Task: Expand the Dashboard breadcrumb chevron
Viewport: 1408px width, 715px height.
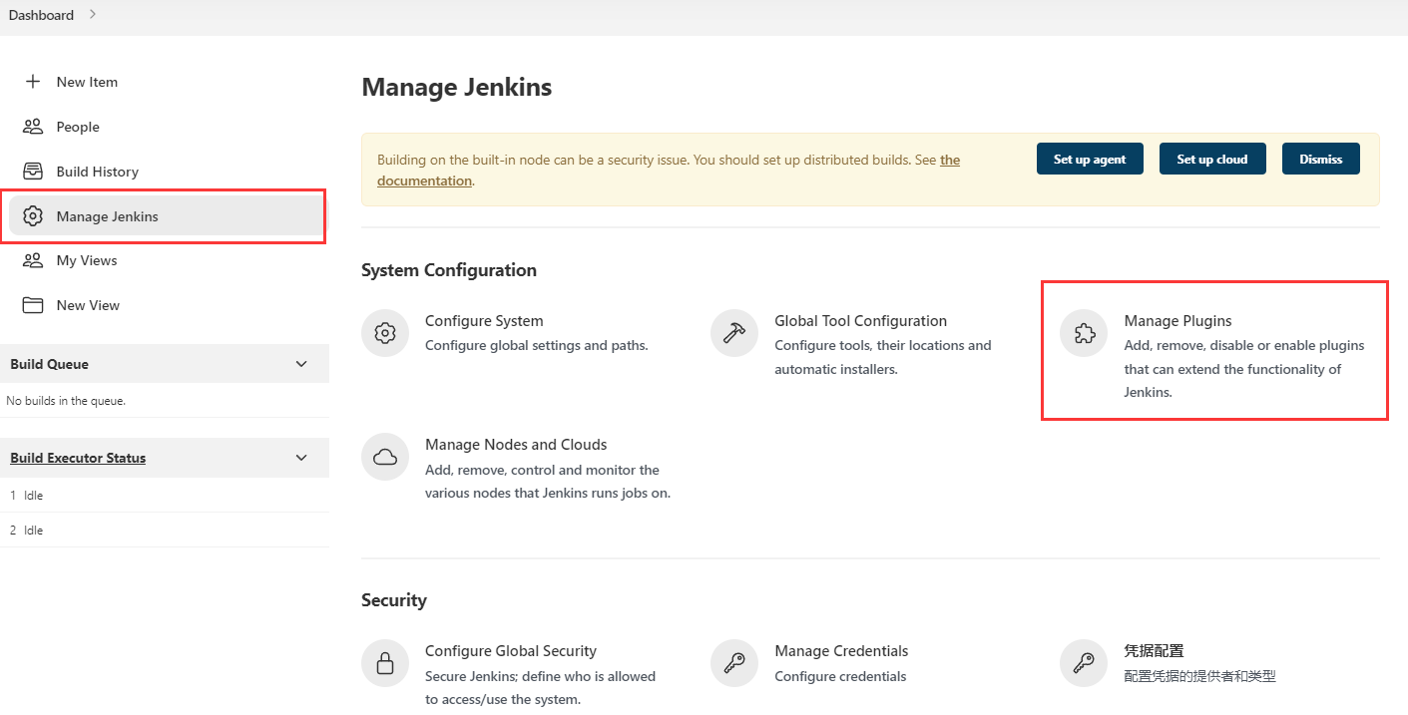Action: click(x=93, y=15)
